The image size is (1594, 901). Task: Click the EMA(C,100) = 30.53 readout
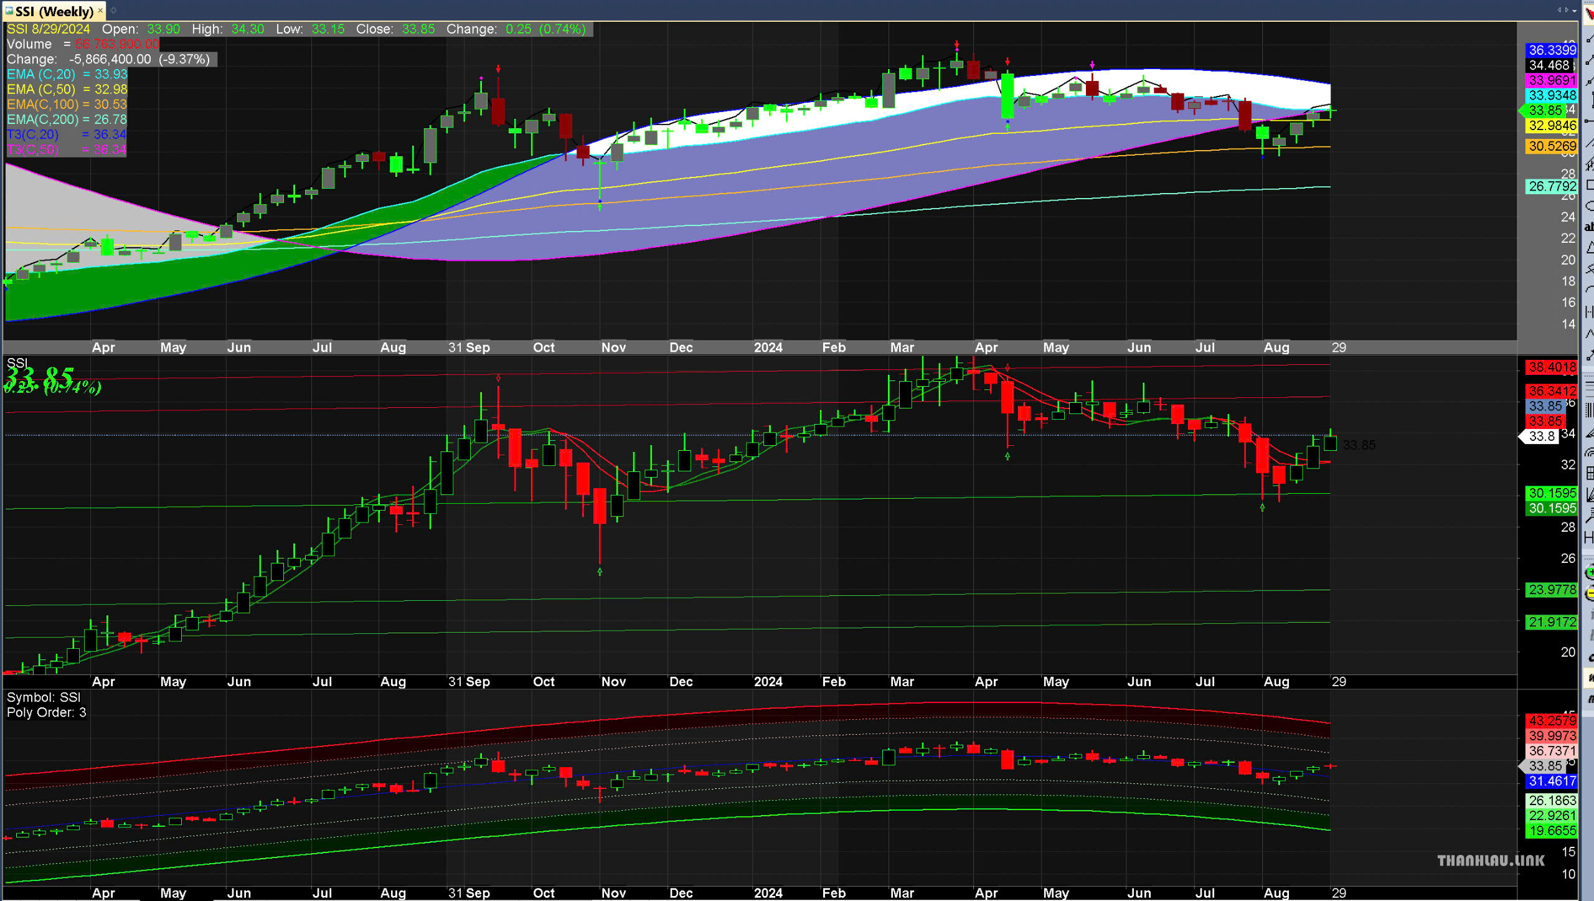pos(67,104)
